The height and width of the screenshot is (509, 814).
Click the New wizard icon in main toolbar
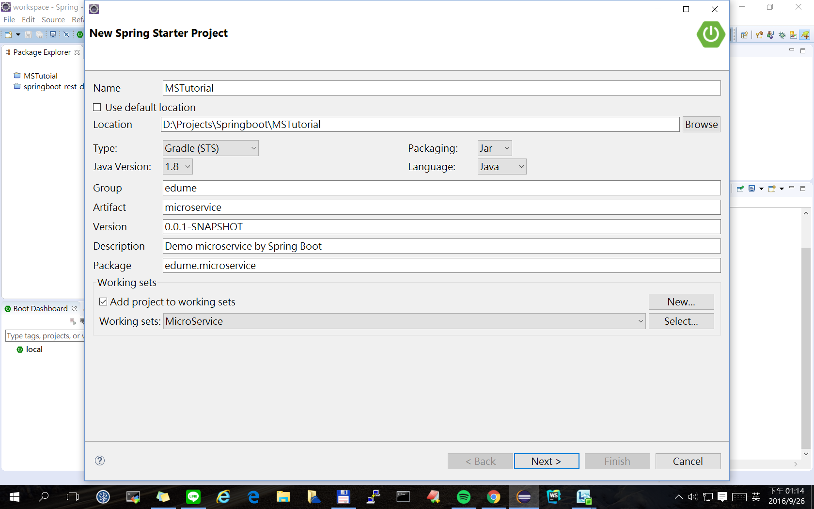click(x=8, y=34)
